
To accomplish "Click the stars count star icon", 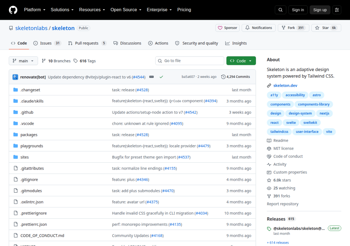I will click(x=269, y=180).
